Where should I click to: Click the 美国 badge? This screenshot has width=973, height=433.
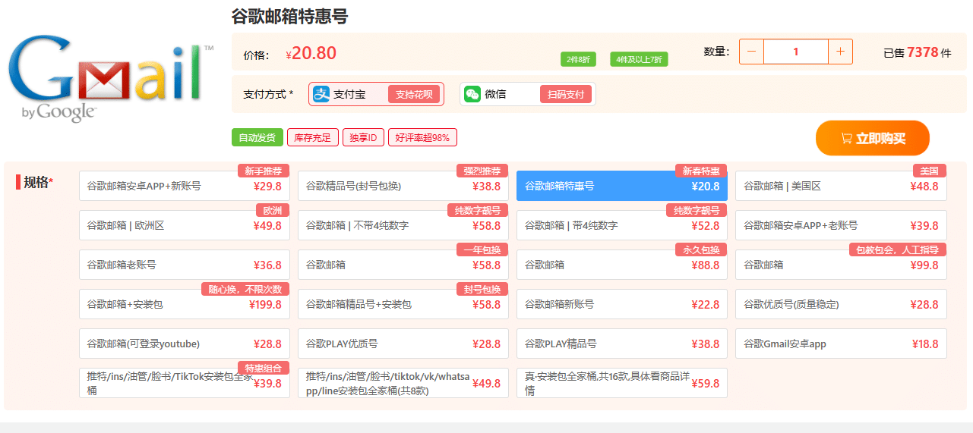(x=930, y=171)
